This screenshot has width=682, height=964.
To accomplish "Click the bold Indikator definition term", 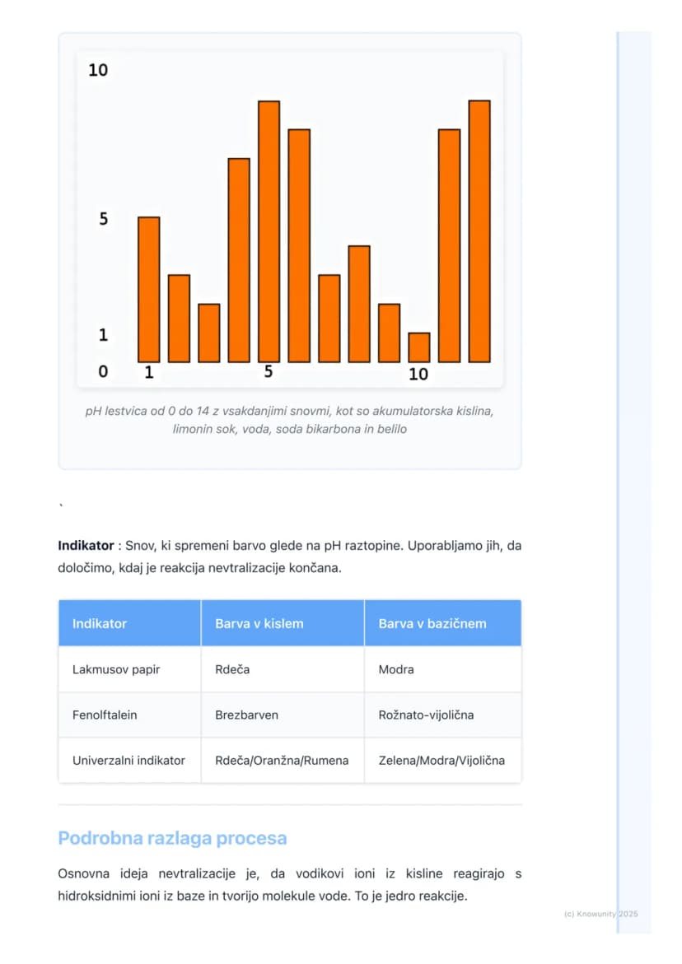I will point(86,545).
